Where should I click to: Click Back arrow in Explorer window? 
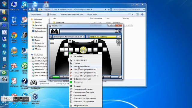[x=30, y=9]
